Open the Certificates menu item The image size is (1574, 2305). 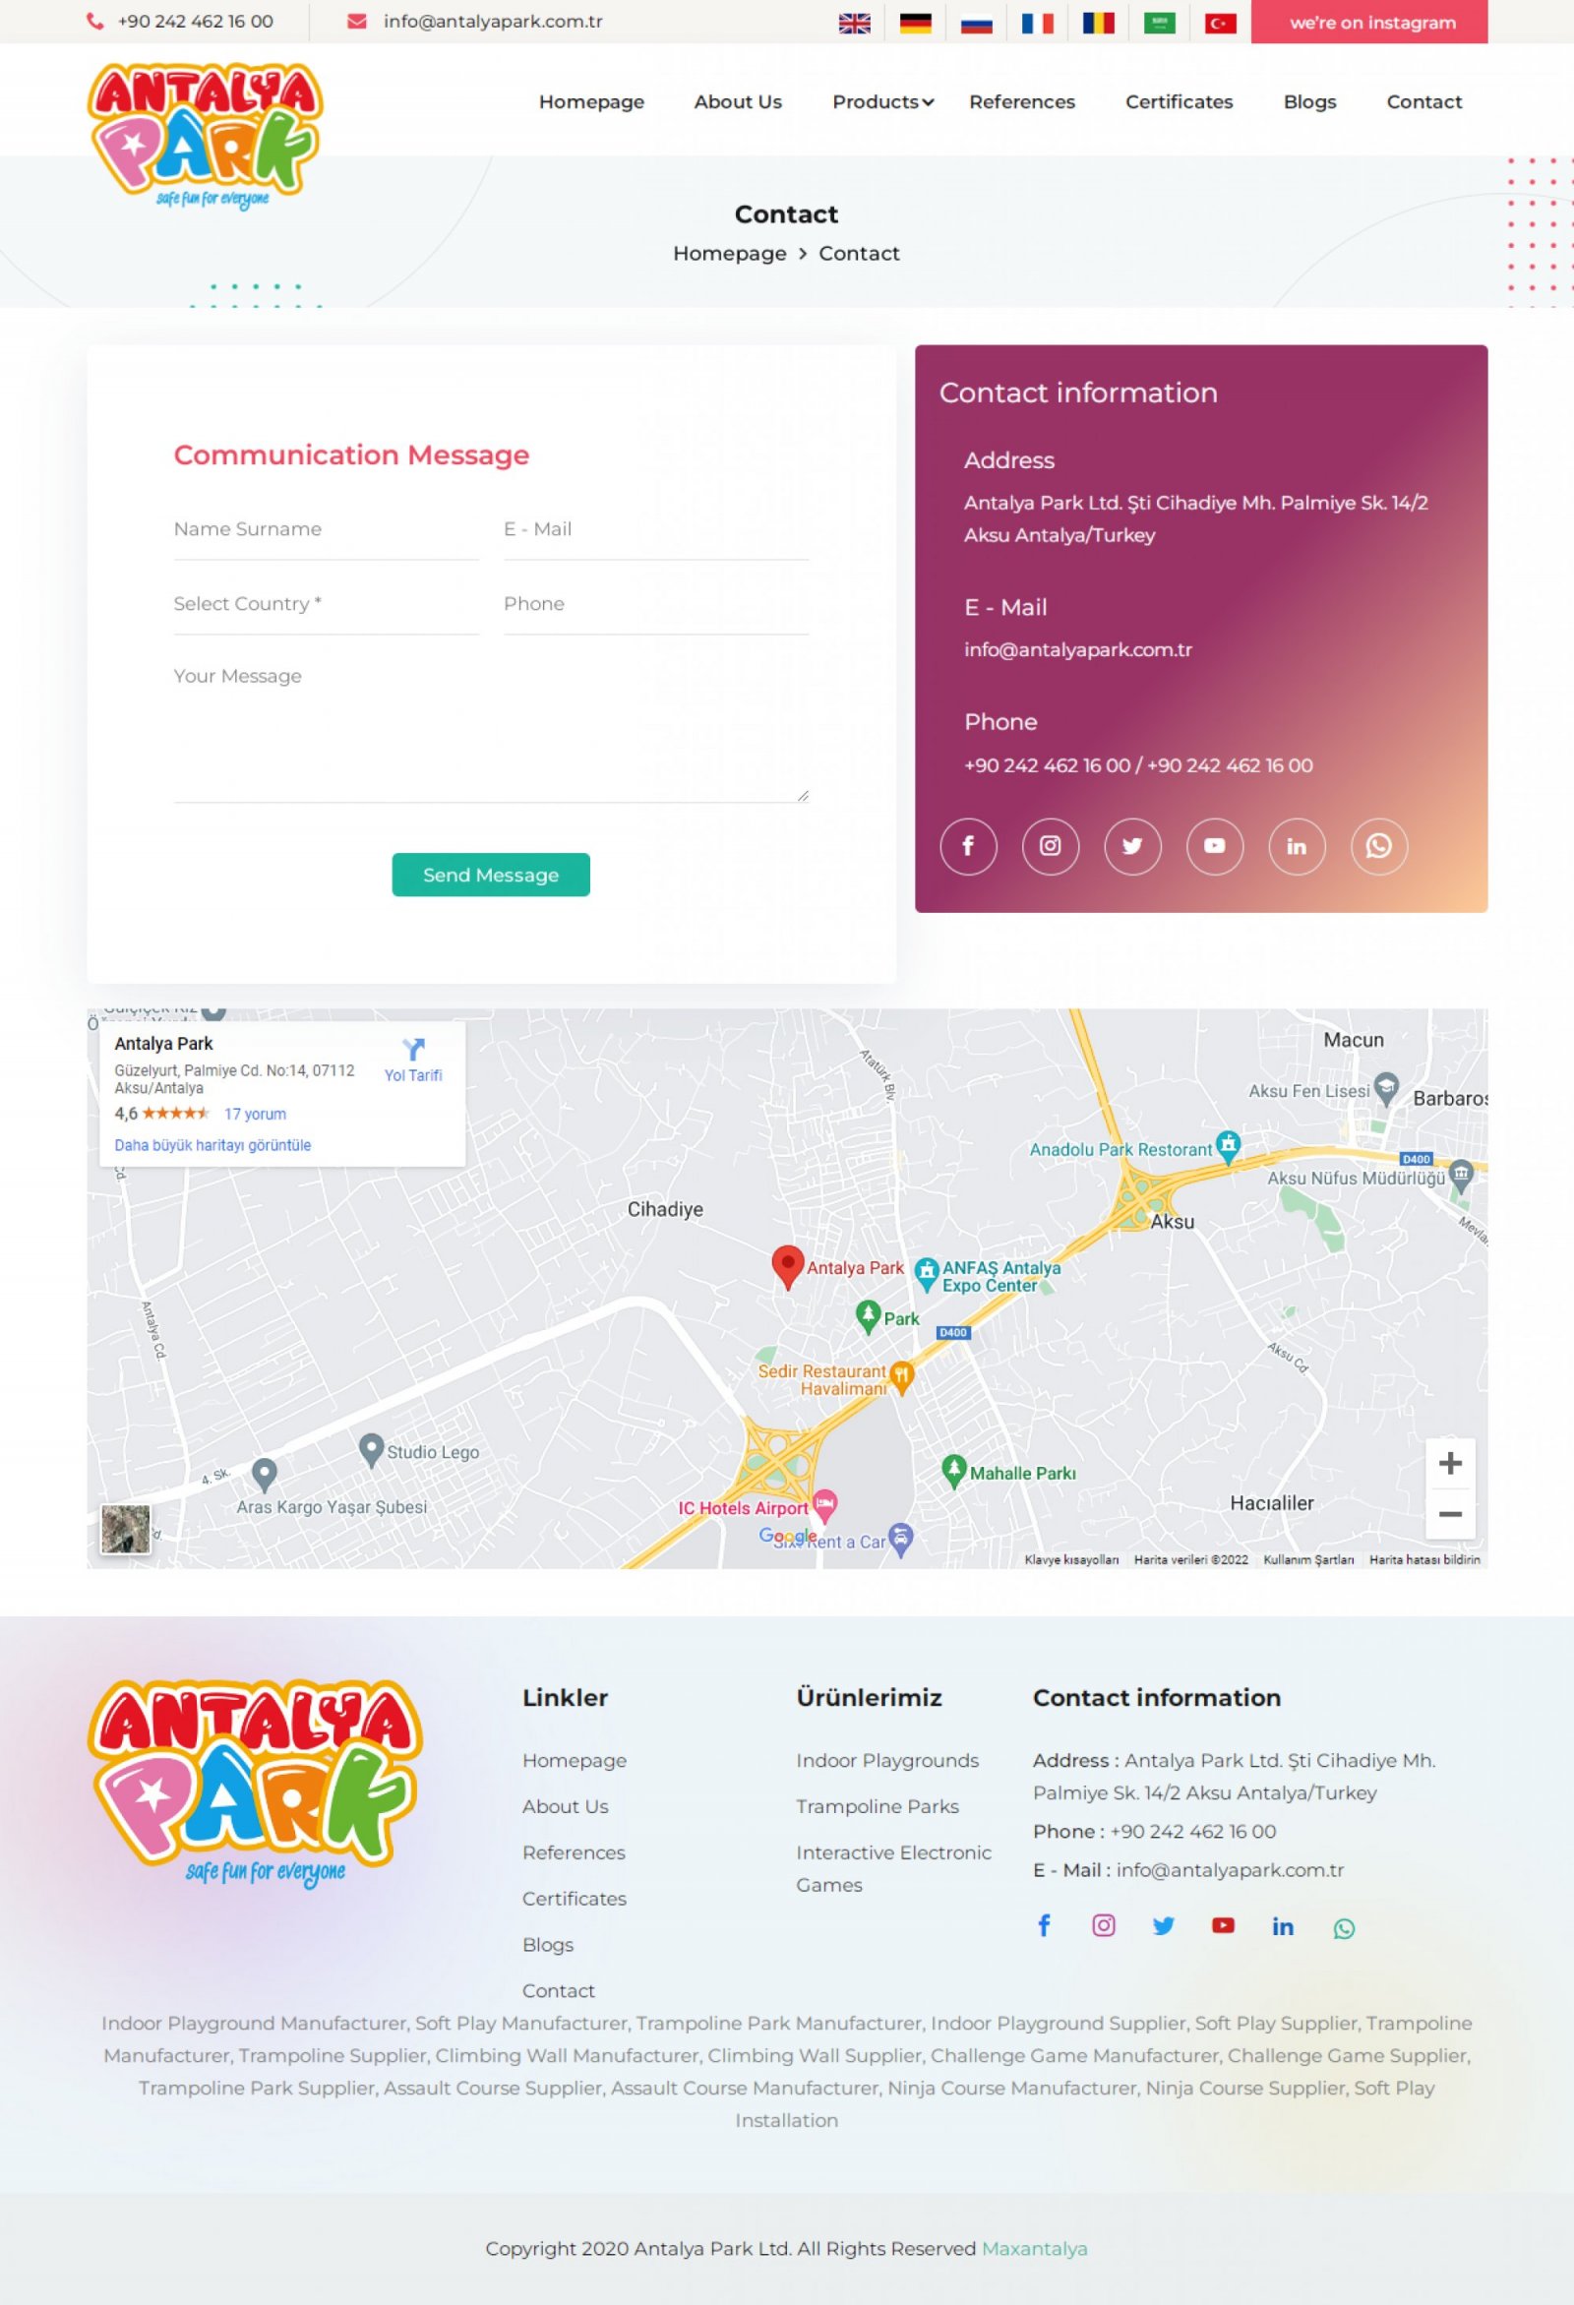coord(1179,101)
